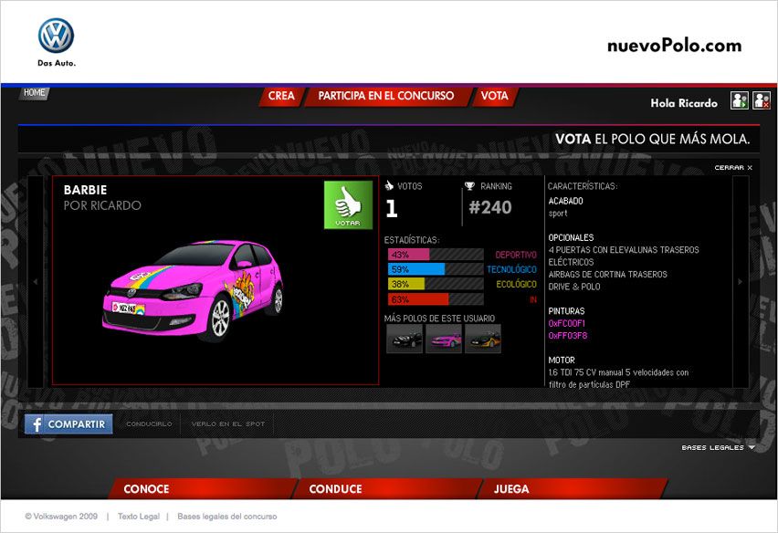Close the panel with Cerrar X
Viewport: 778px width, 533px height.
(x=733, y=168)
